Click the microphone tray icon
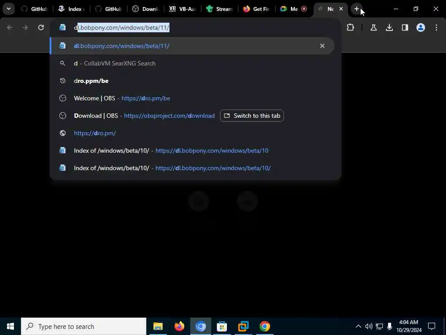The height and width of the screenshot is (335, 446). point(390,326)
